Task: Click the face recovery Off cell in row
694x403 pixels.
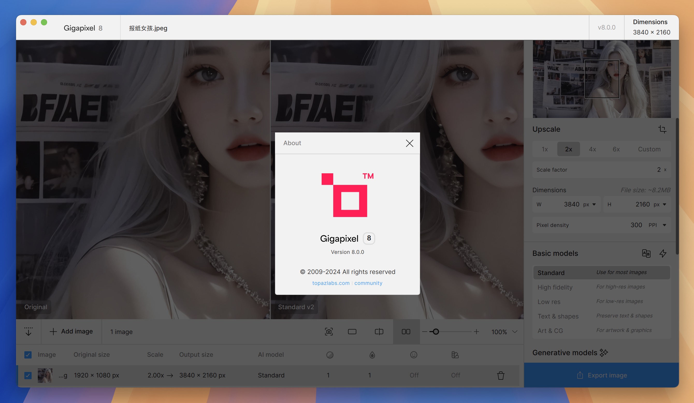Action: [414, 376]
